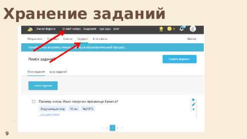Open Турниры in top menu
The image size is (247, 139).
pos(105,29)
